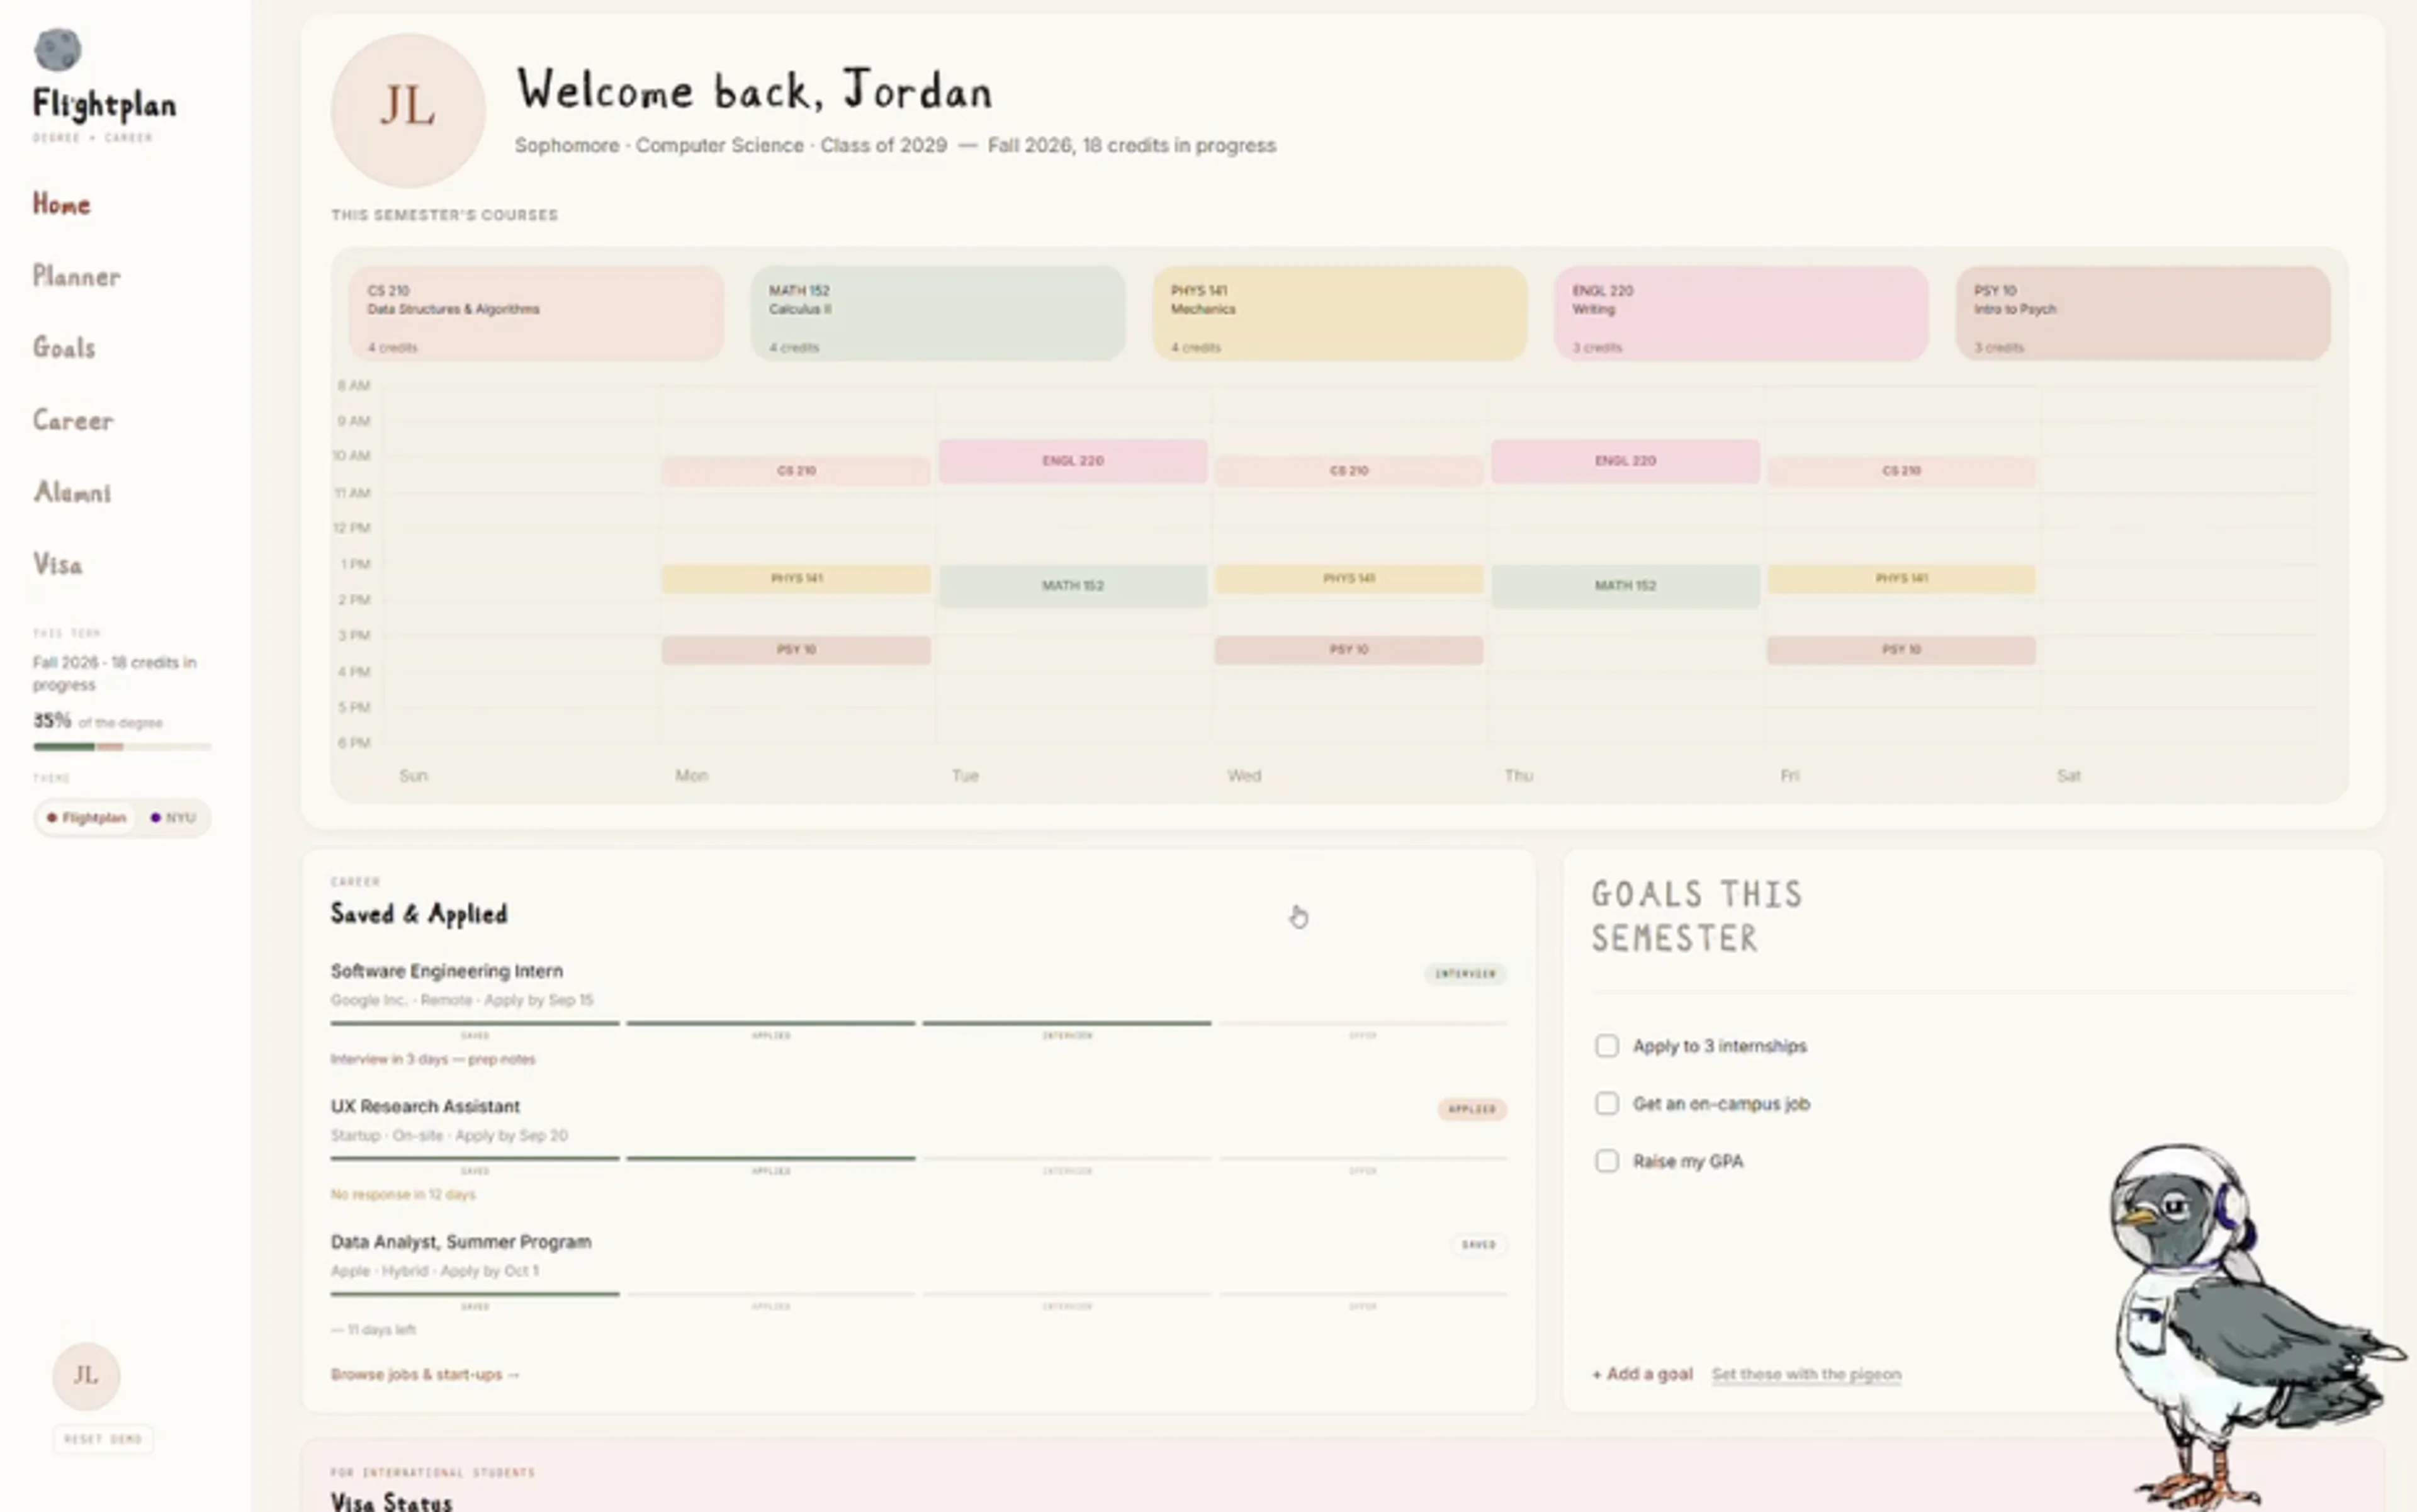
Task: Click the degree progress bar in sidebar
Action: click(x=122, y=746)
